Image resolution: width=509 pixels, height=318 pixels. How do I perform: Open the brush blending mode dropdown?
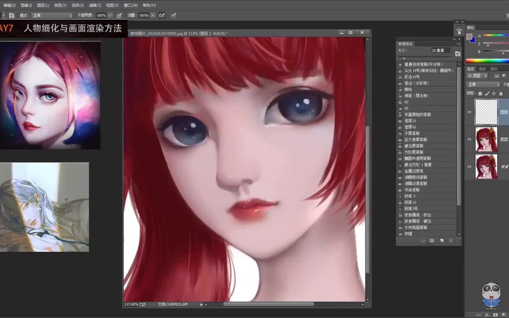[x=52, y=15]
